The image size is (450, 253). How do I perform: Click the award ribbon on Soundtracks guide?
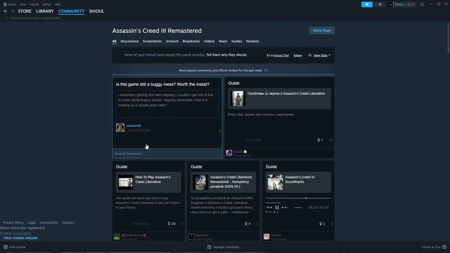pos(321,223)
